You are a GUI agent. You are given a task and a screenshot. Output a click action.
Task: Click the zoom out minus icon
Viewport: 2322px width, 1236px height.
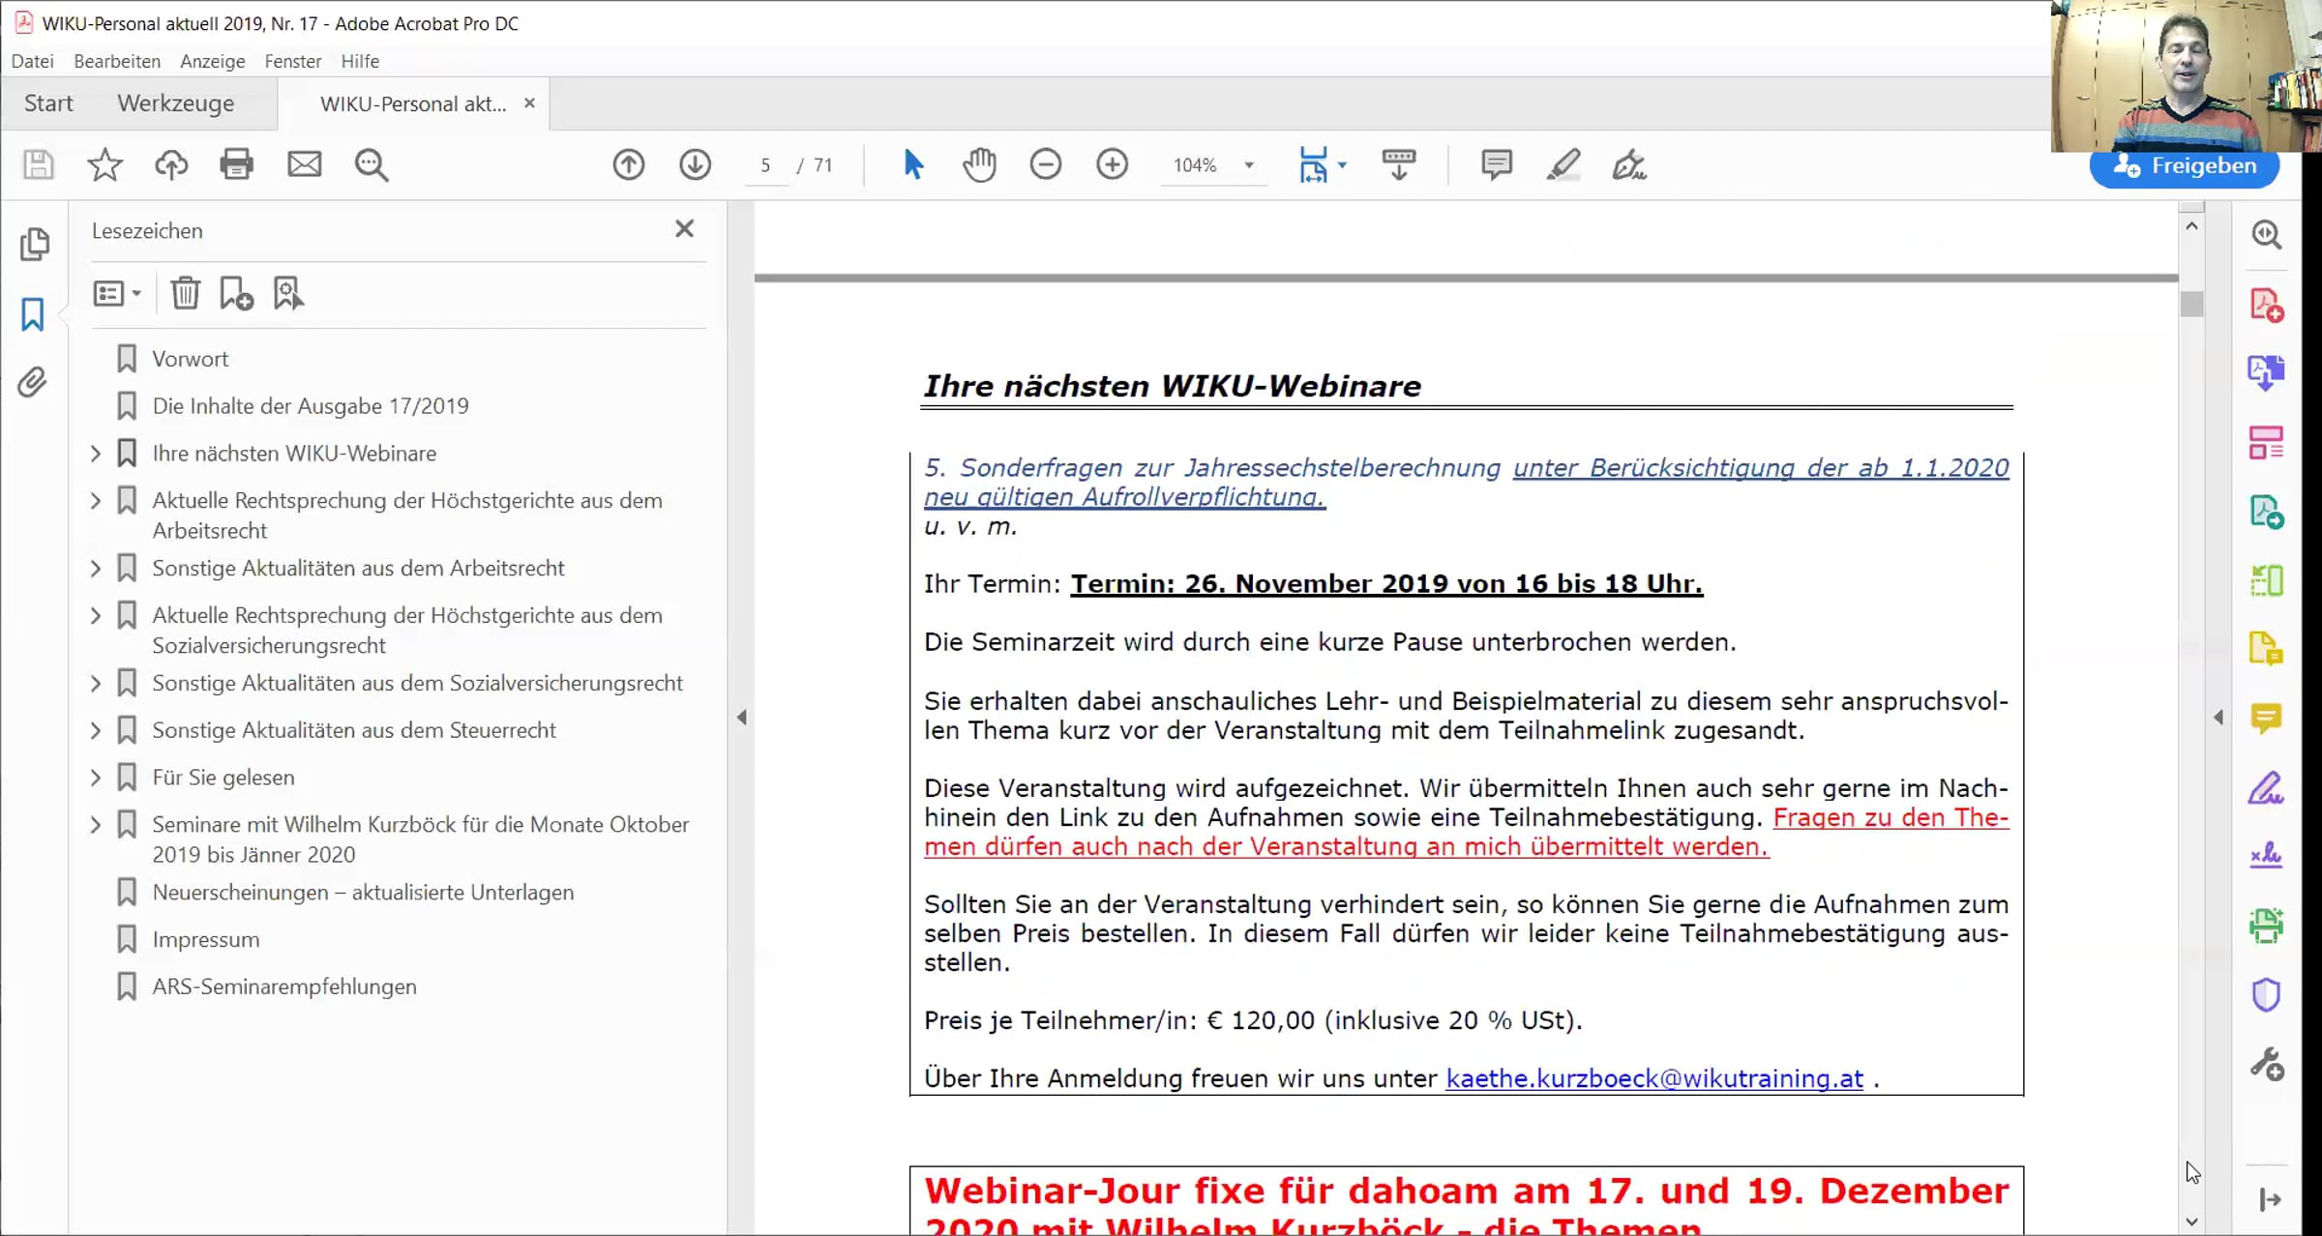1046,165
